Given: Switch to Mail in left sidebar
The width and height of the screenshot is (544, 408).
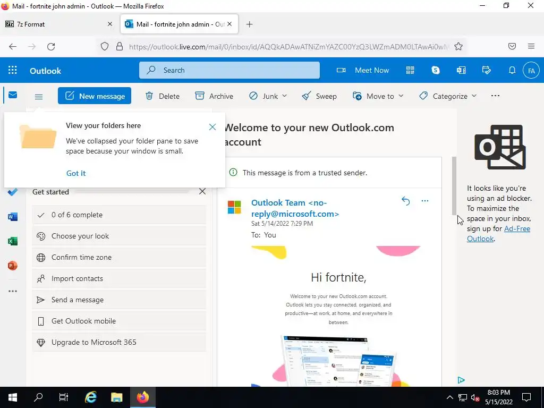Looking at the screenshot, I should click(x=13, y=95).
